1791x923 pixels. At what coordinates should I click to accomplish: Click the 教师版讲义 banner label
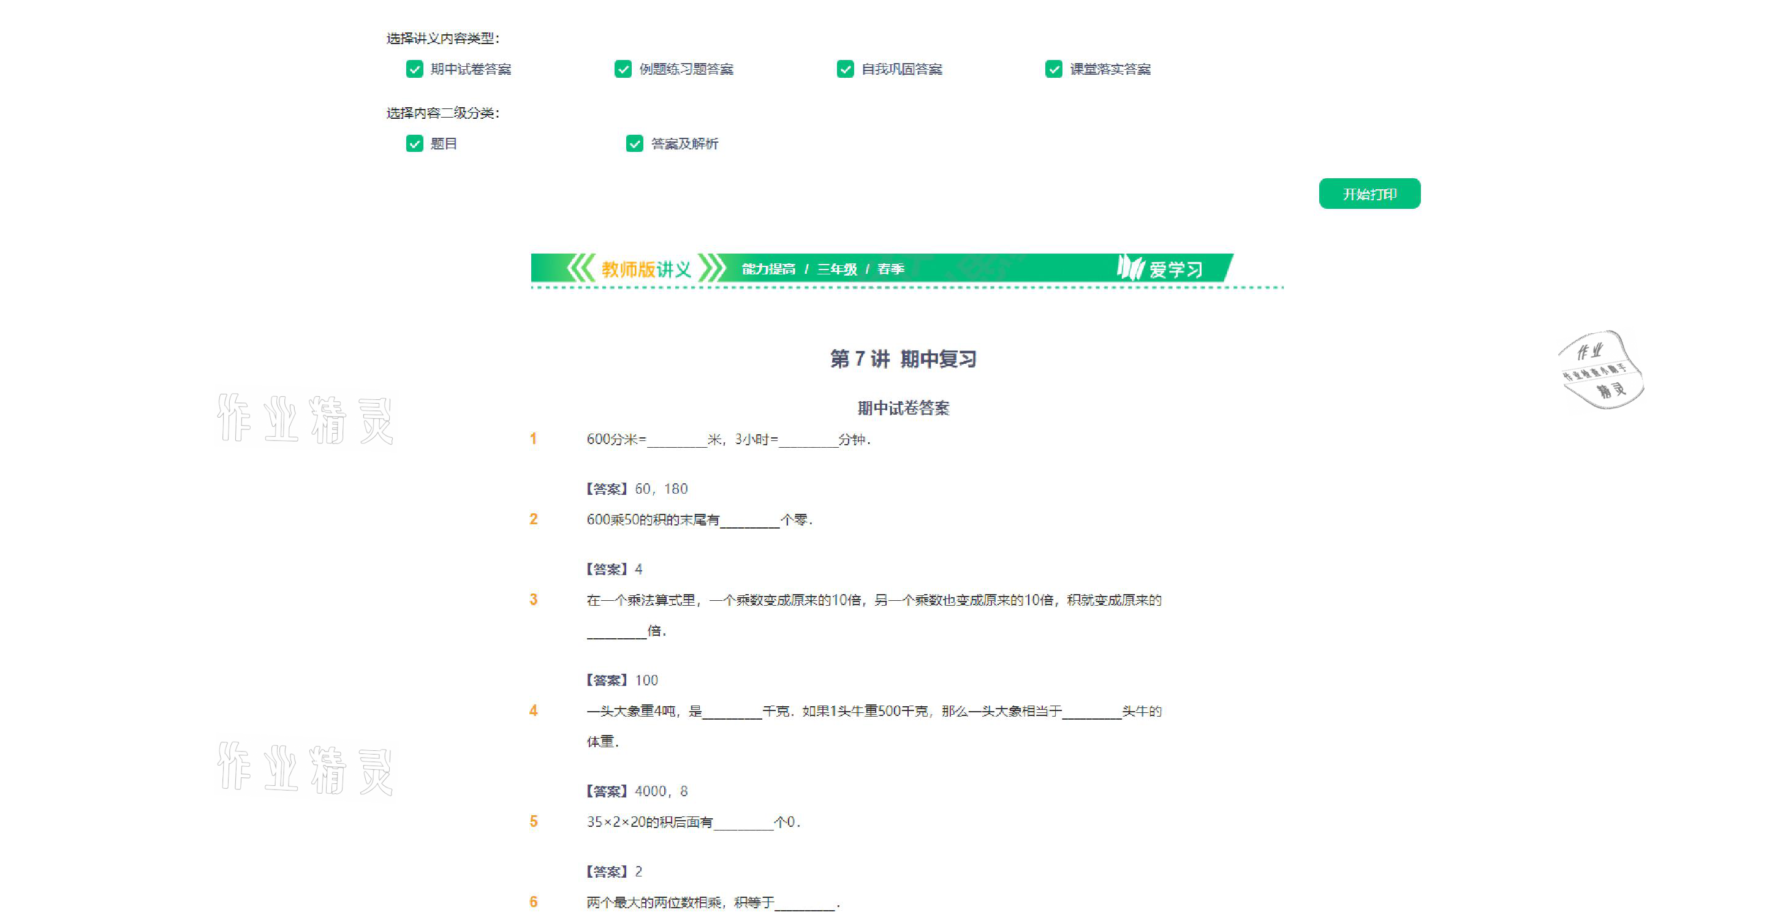646,269
